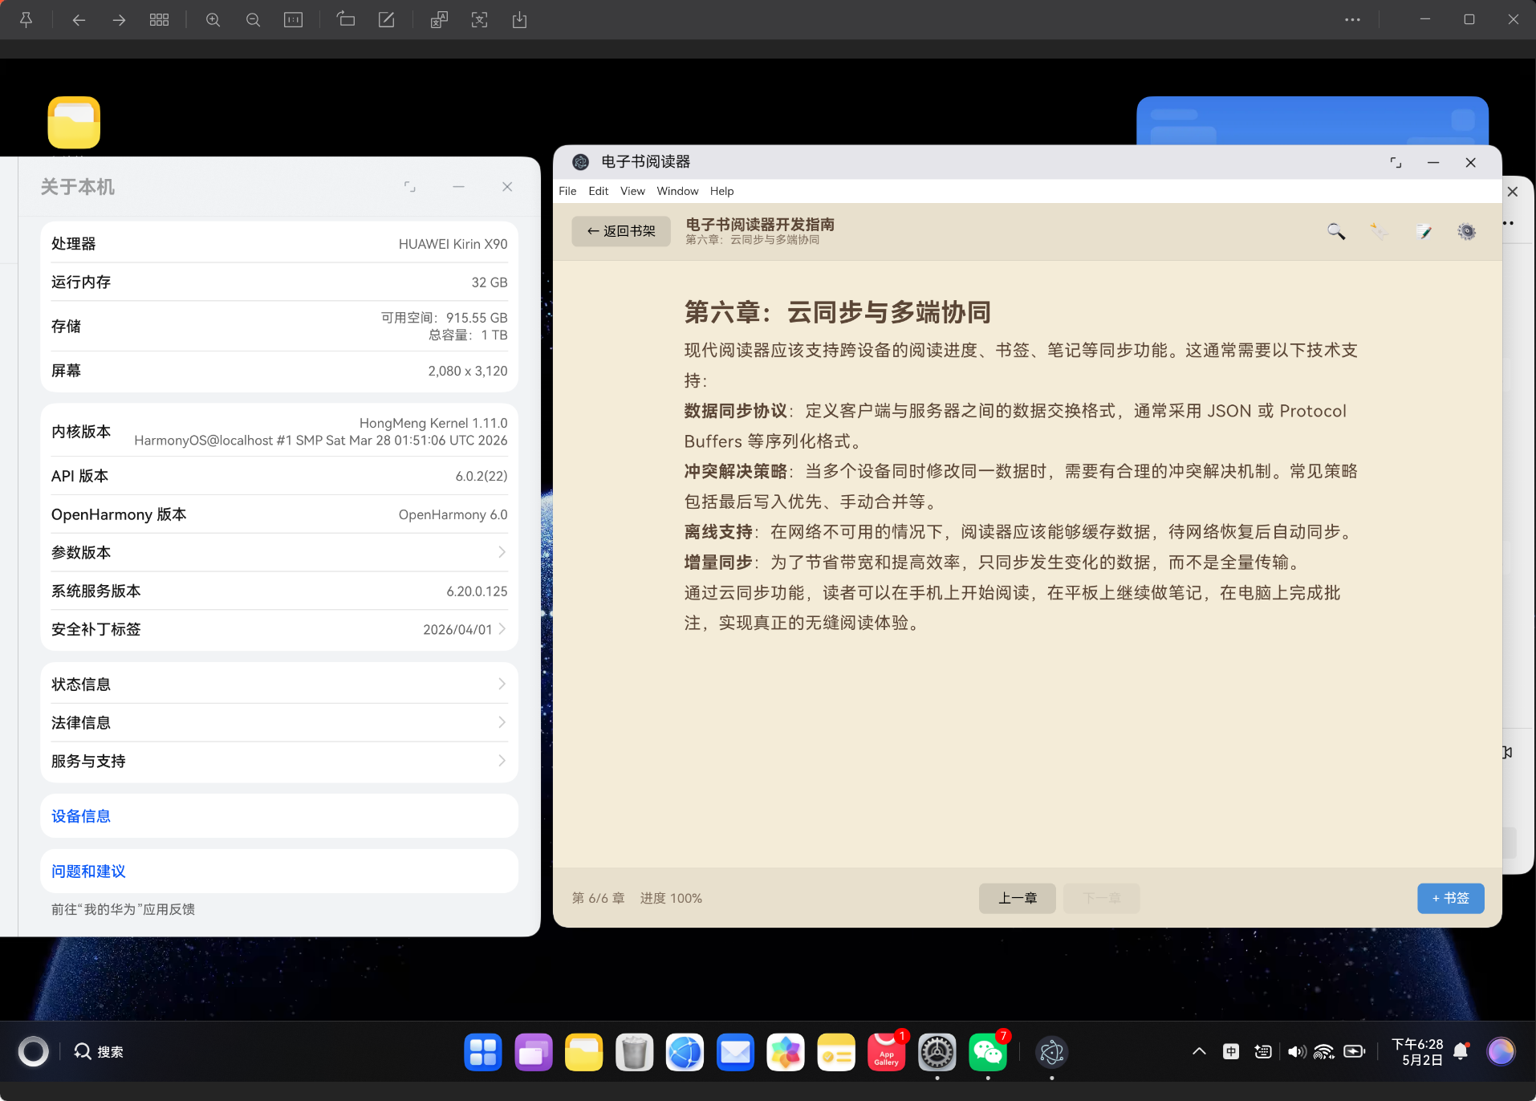Open notes tool in ebook reader
1536x1101 pixels.
pyautogui.click(x=1423, y=231)
